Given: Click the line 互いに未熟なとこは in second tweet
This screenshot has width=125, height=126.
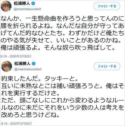Looking at the screenshot, I should [x=62, y=86].
